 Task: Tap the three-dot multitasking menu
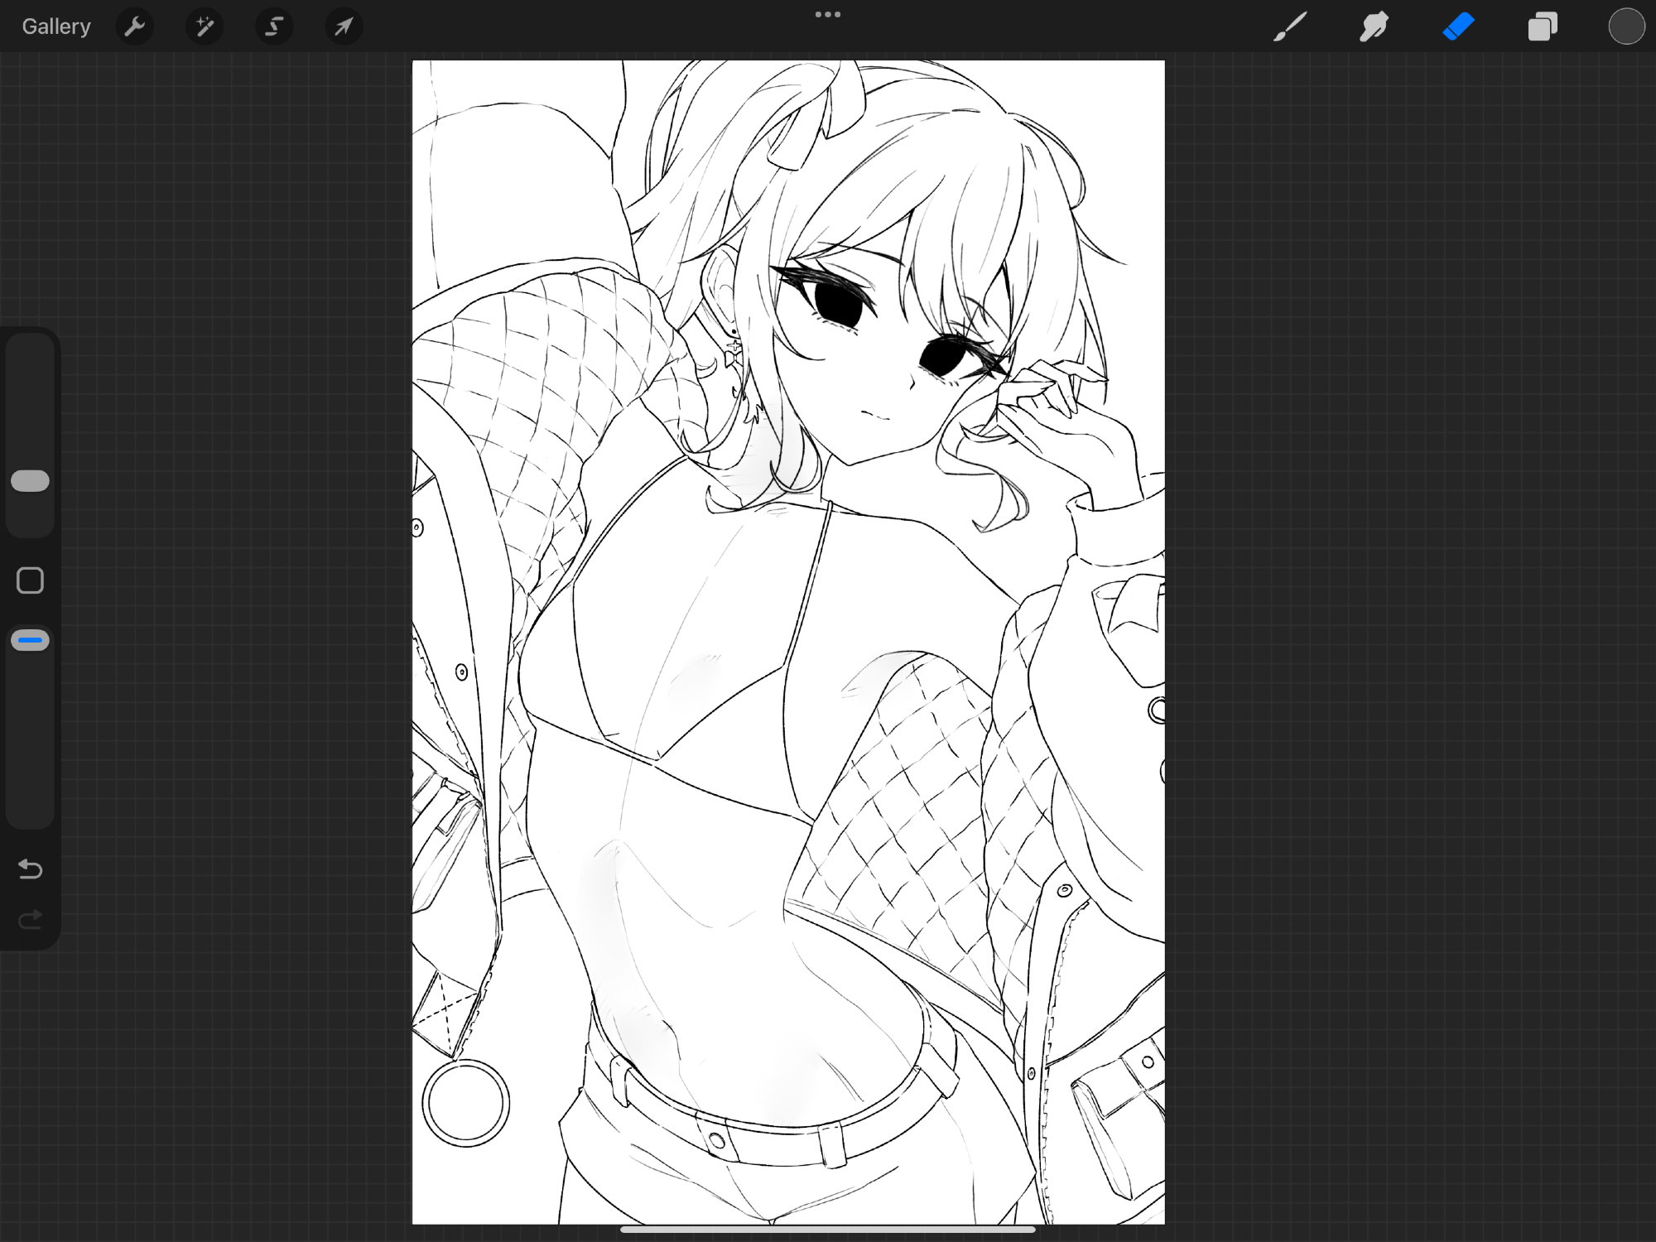(x=827, y=14)
